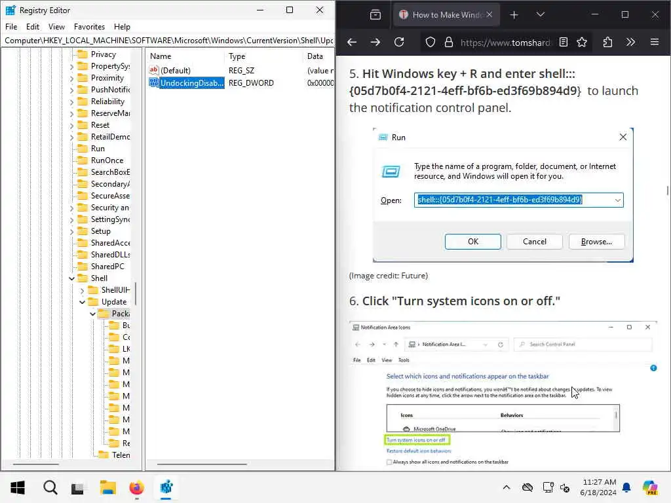Open Firefox View tab list icon
This screenshot has height=503, width=671.
tap(375, 15)
